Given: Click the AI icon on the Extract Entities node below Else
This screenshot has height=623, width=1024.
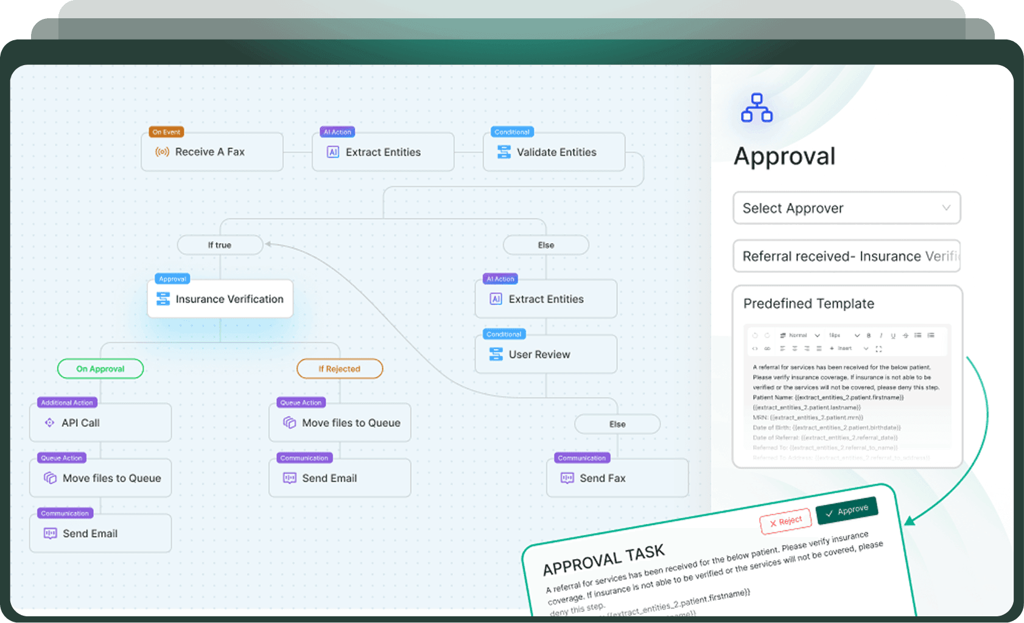Looking at the screenshot, I should (496, 299).
